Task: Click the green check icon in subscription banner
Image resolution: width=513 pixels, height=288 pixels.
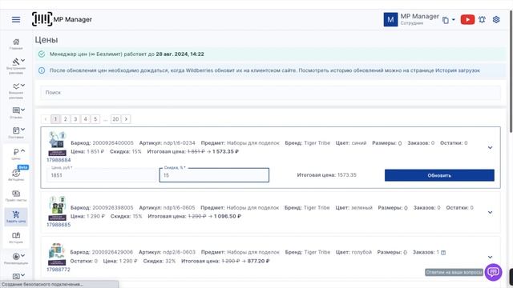Action: point(42,54)
